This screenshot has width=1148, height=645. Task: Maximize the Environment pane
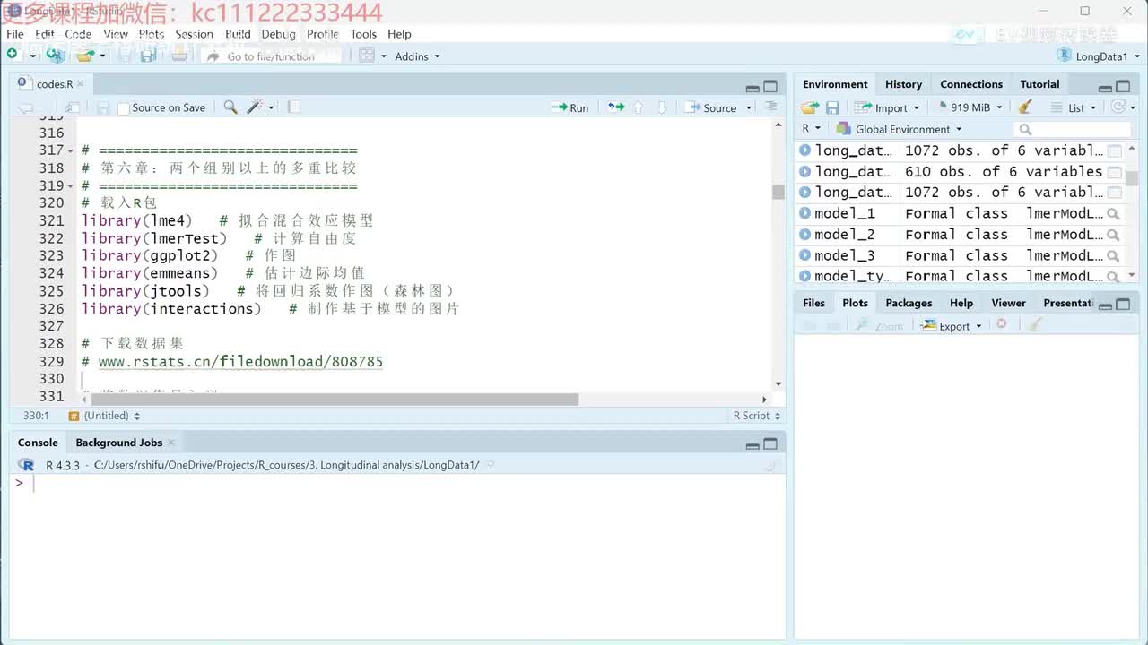[1123, 86]
